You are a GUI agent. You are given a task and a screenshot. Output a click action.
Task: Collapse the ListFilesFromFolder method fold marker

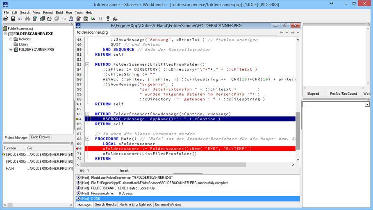point(87,64)
